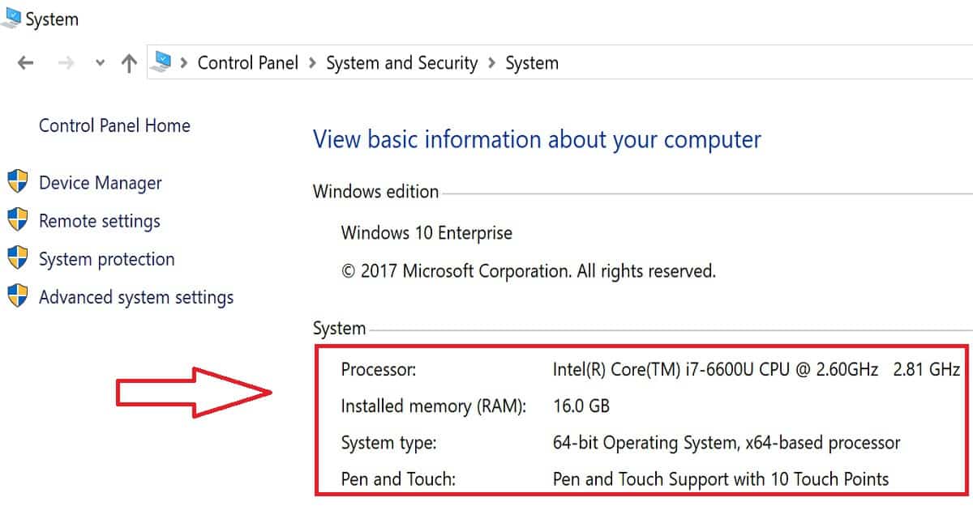
Task: Click the shield icon beside Remote settings
Action: (18, 220)
